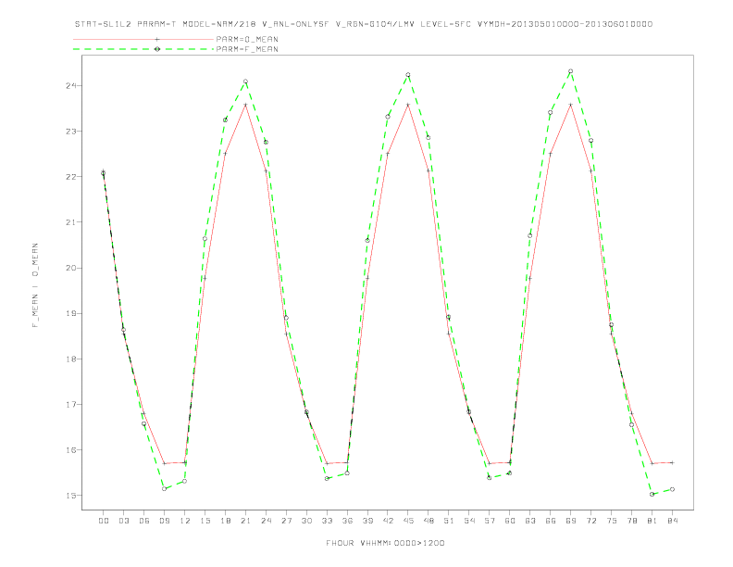This screenshot has width=733, height=567.
Task: Click y-axis tick label 21
Action: [71, 222]
